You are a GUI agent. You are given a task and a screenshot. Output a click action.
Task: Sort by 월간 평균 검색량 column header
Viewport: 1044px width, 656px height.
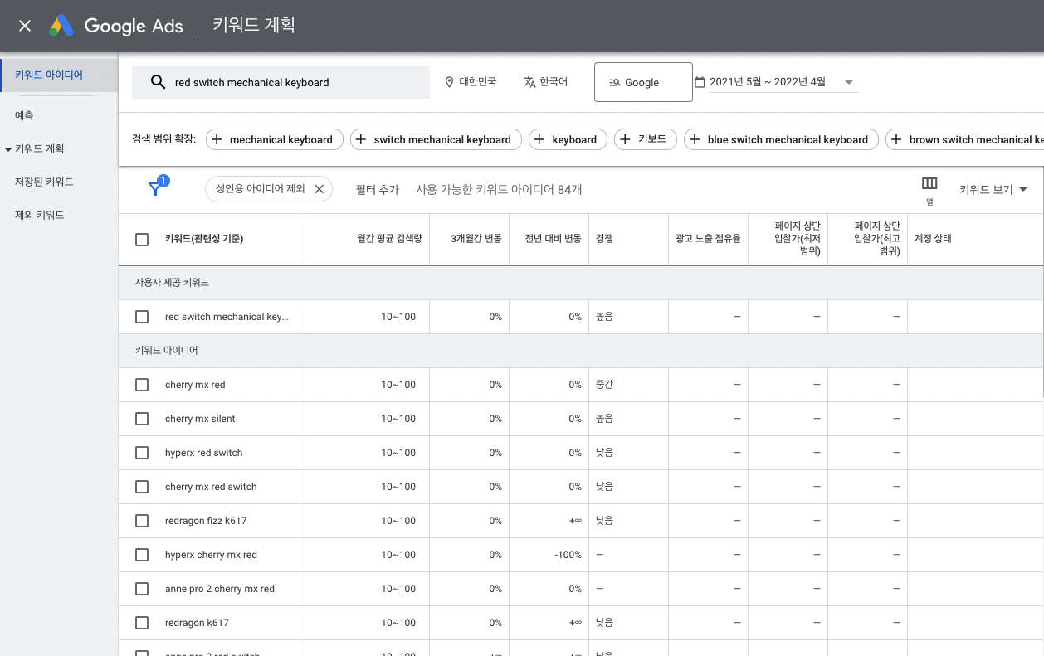click(389, 239)
